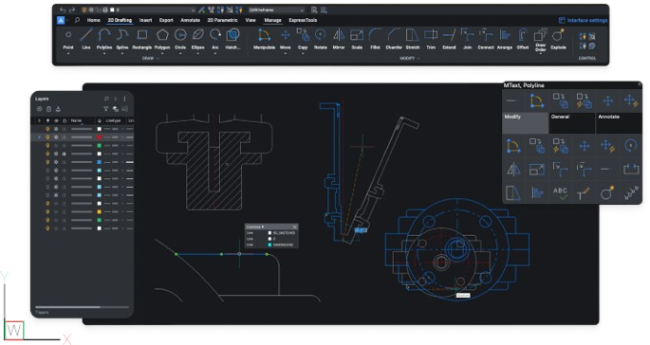Screen dimensions: 650x345
Task: Activate the Extend tool in ribbon
Action: (449, 35)
